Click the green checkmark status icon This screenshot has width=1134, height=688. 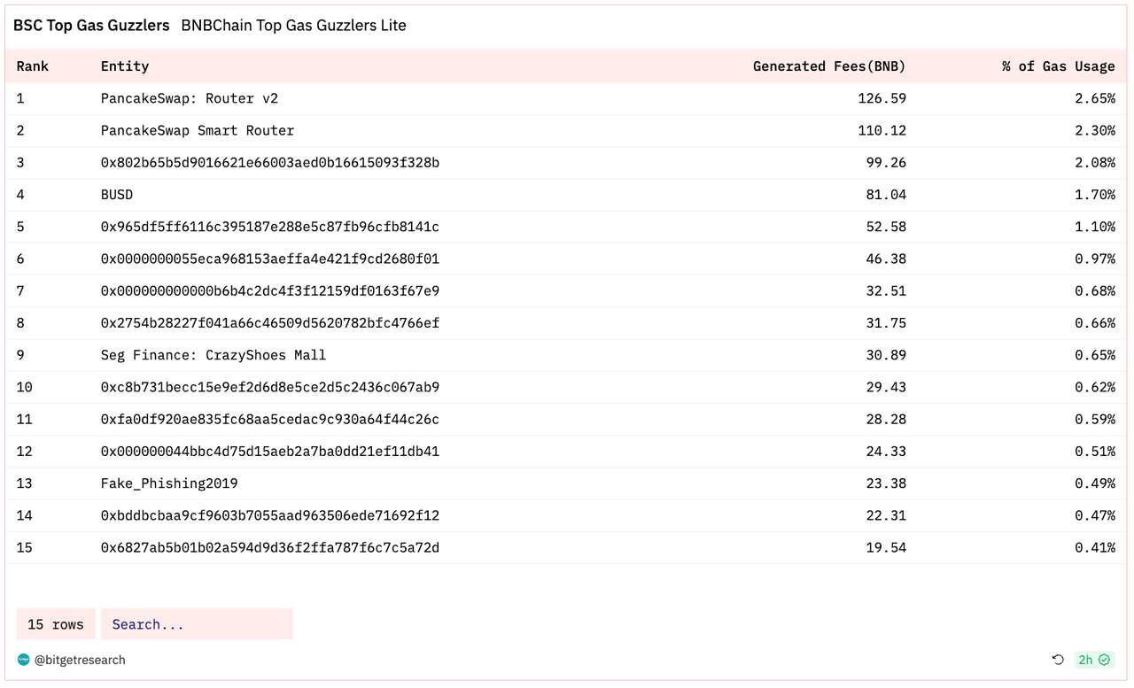pyautogui.click(x=1104, y=660)
